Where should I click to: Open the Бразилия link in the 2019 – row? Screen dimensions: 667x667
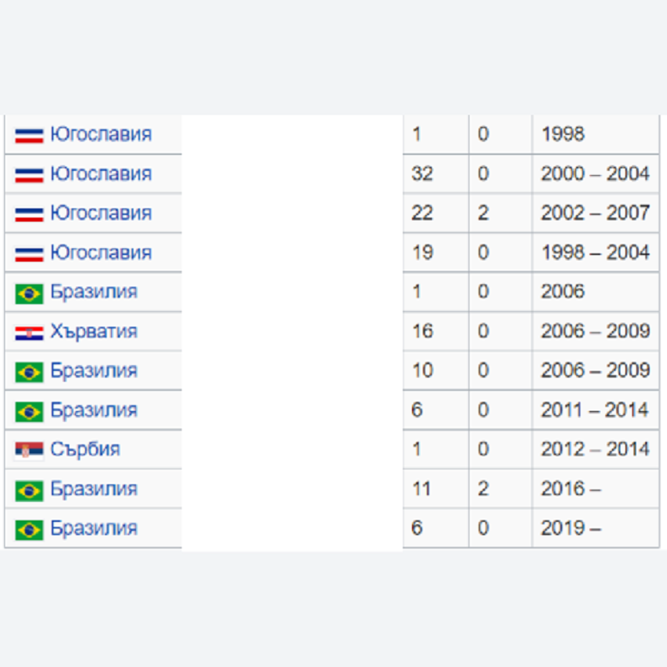(x=93, y=529)
